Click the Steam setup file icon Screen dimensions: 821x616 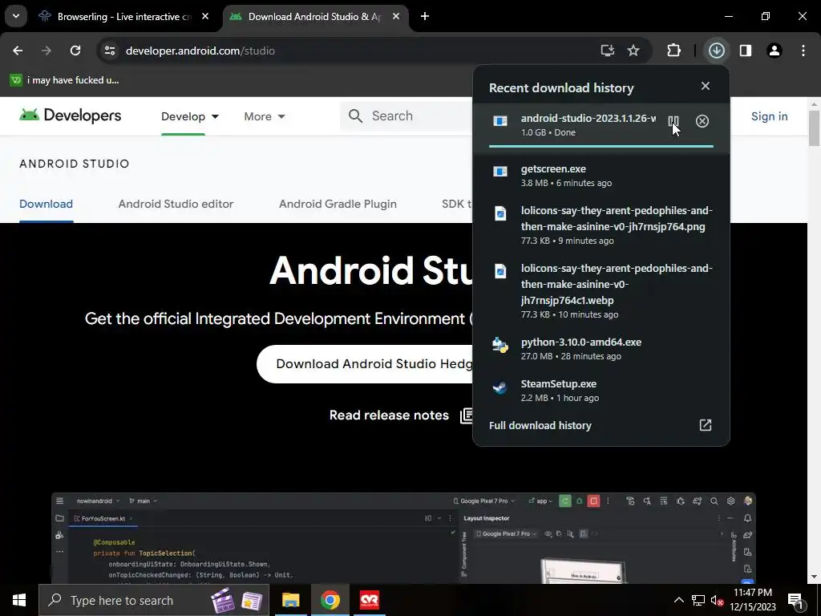[x=500, y=387]
